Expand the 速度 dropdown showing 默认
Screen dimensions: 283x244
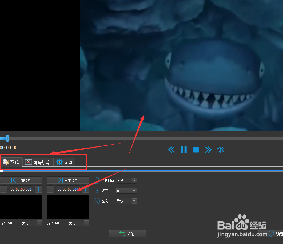coord(126,201)
